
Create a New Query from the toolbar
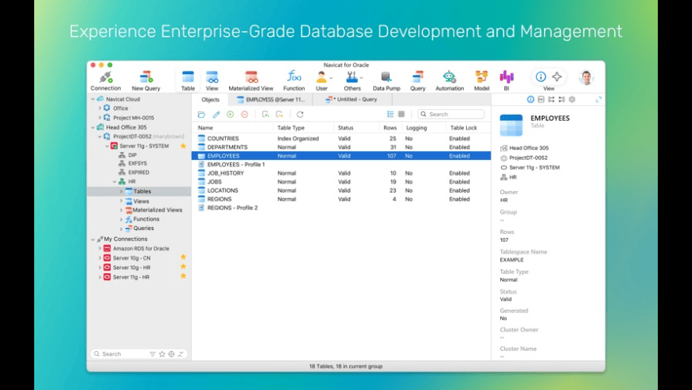[x=146, y=81]
